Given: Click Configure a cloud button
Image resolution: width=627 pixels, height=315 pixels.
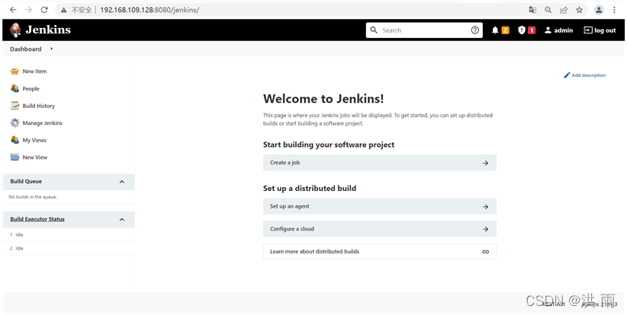Looking at the screenshot, I should pyautogui.click(x=379, y=229).
